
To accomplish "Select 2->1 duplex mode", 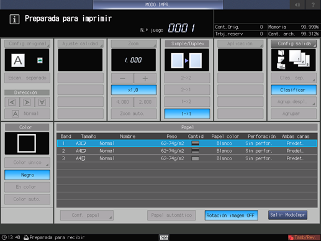I will coord(187,90).
